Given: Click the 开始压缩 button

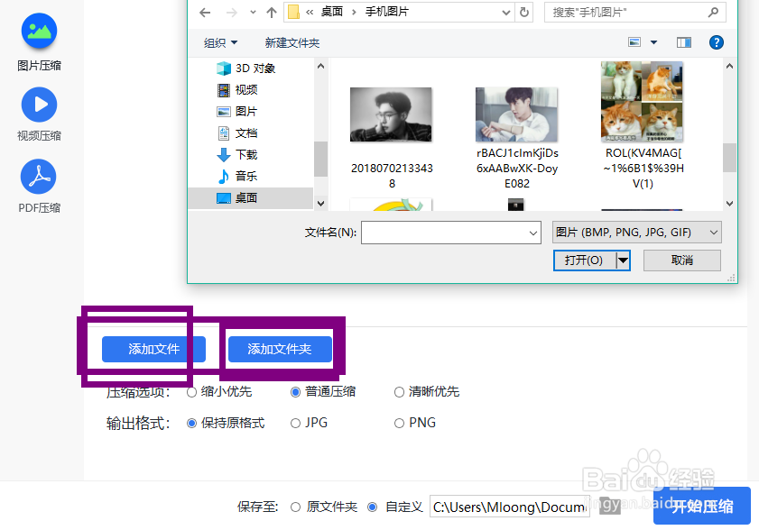Looking at the screenshot, I should 702,506.
